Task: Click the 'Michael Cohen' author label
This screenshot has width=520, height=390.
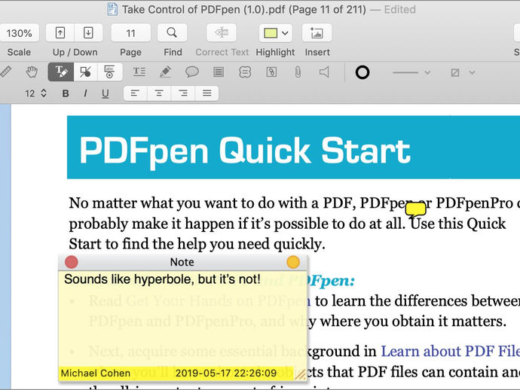Action: tap(96, 373)
